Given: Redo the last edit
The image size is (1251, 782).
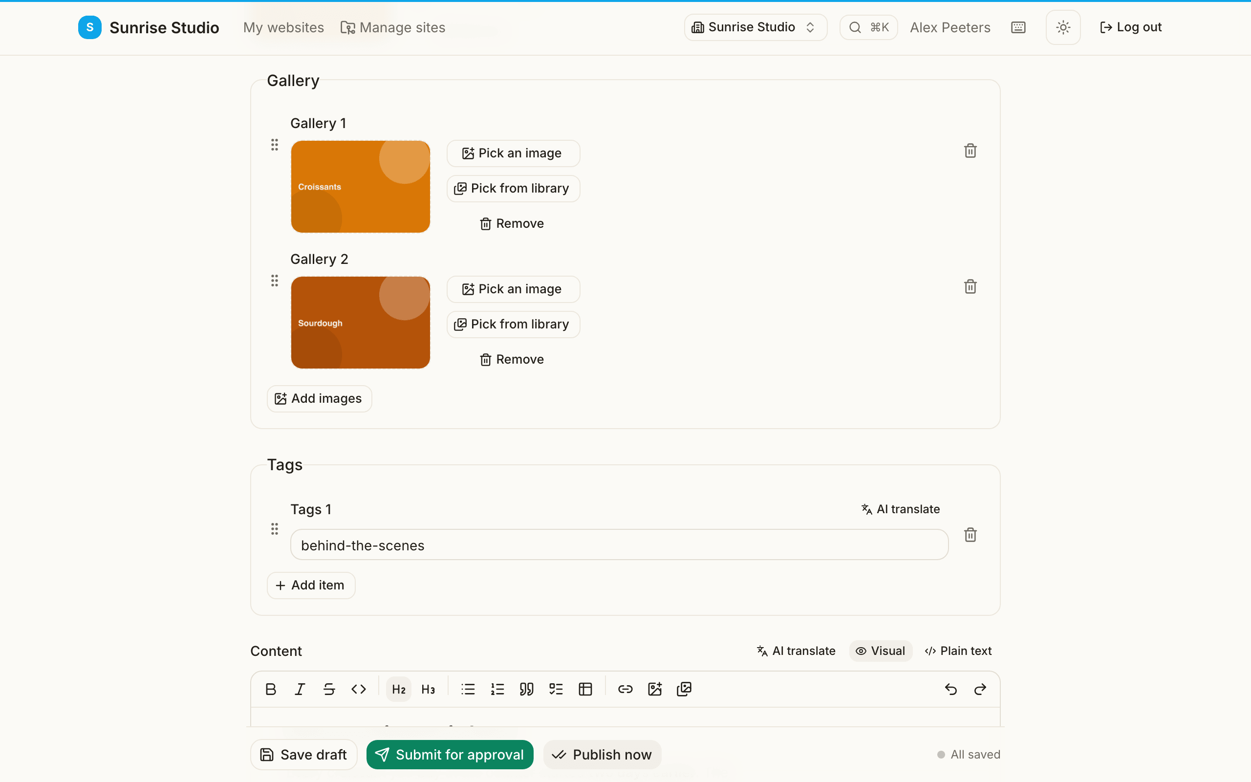Looking at the screenshot, I should (x=980, y=689).
